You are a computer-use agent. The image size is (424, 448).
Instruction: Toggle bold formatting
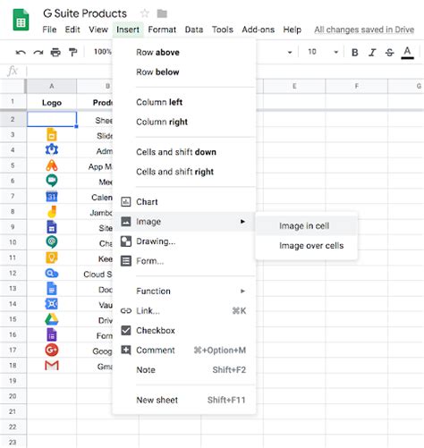point(354,53)
